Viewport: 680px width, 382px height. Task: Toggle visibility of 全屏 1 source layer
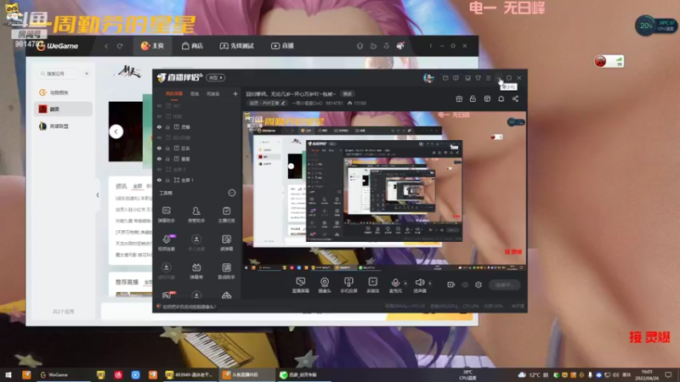(159, 180)
